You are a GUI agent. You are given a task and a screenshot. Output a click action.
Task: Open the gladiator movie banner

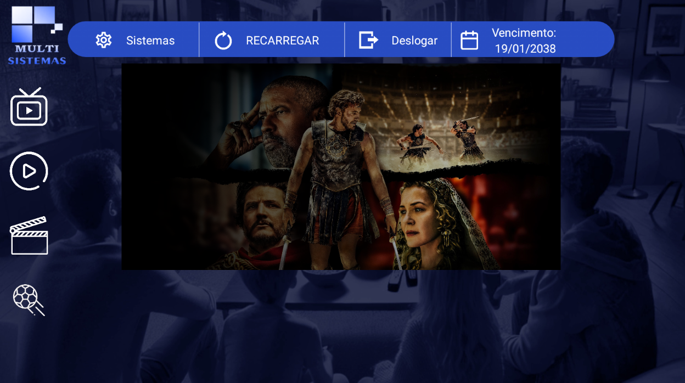[x=341, y=167]
